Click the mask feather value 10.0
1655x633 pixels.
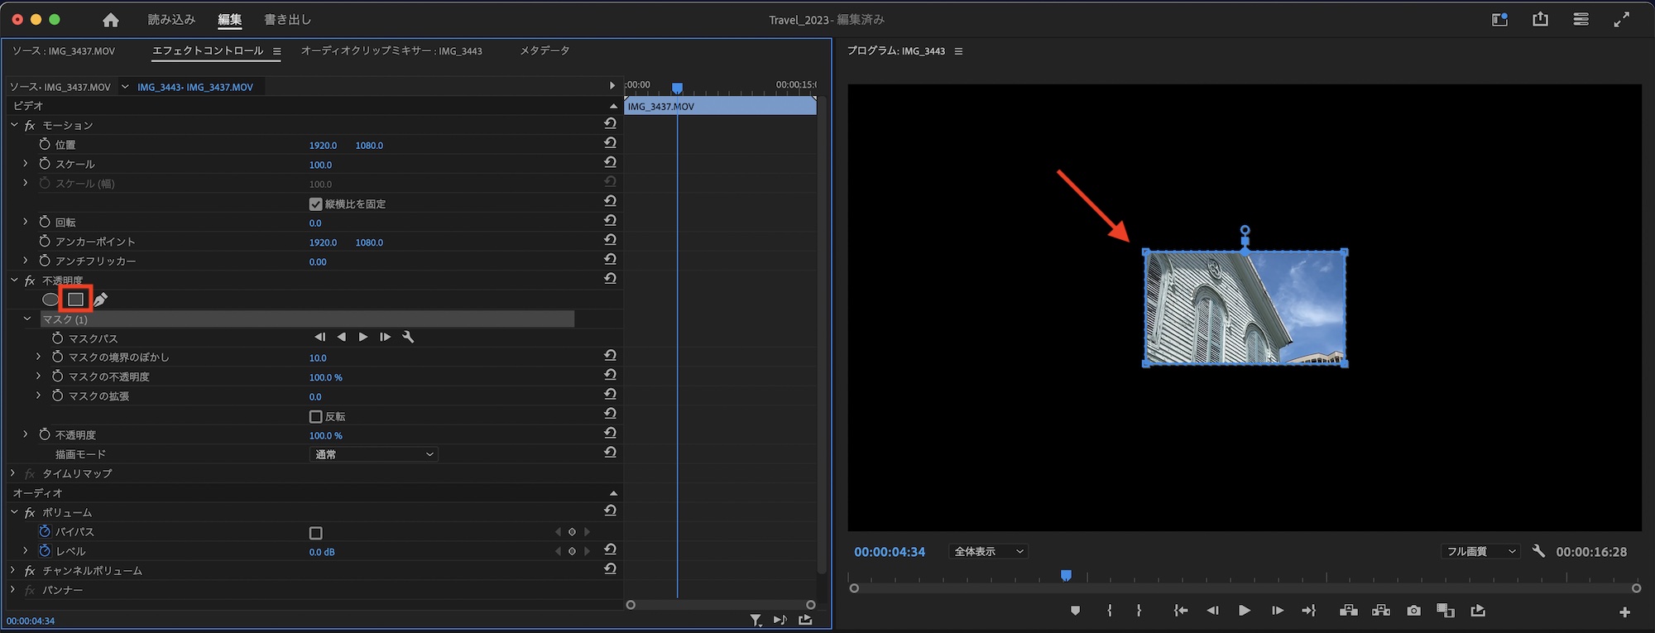(318, 358)
